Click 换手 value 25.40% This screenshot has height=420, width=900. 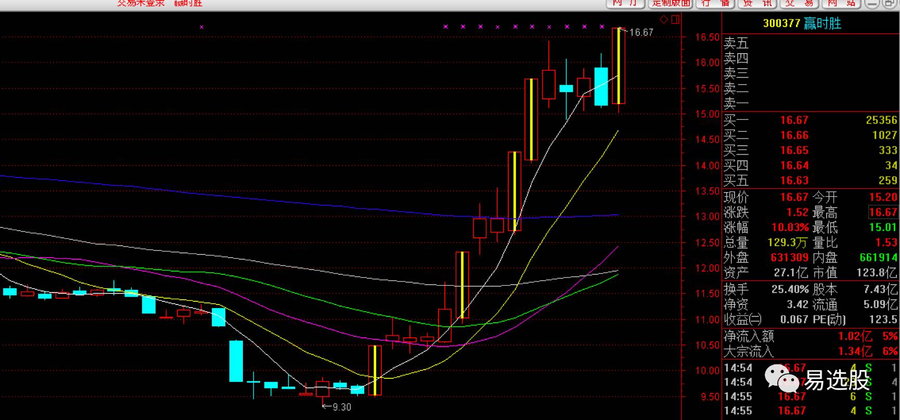tap(790, 289)
